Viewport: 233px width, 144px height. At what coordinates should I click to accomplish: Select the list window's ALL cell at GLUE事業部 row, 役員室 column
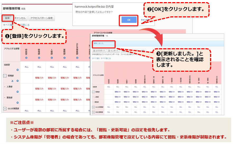click(x=109, y=107)
